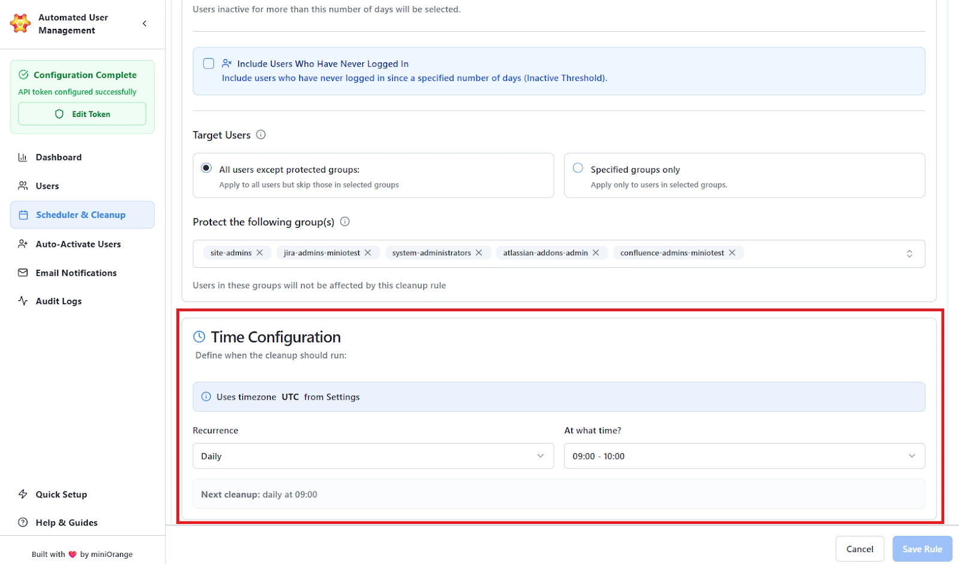Screen dimensions: 959x564
Task: Open Email Notifications
Action: pos(76,273)
